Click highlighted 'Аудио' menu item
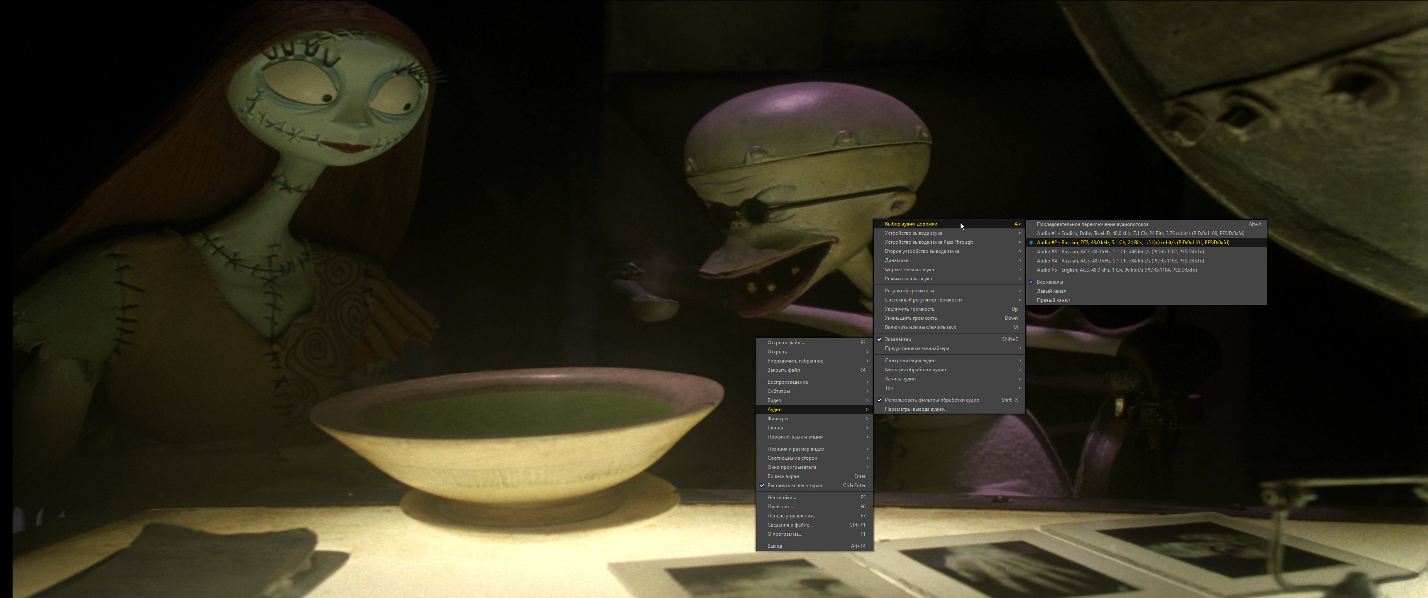Viewport: 1428px width, 598px height. click(814, 409)
